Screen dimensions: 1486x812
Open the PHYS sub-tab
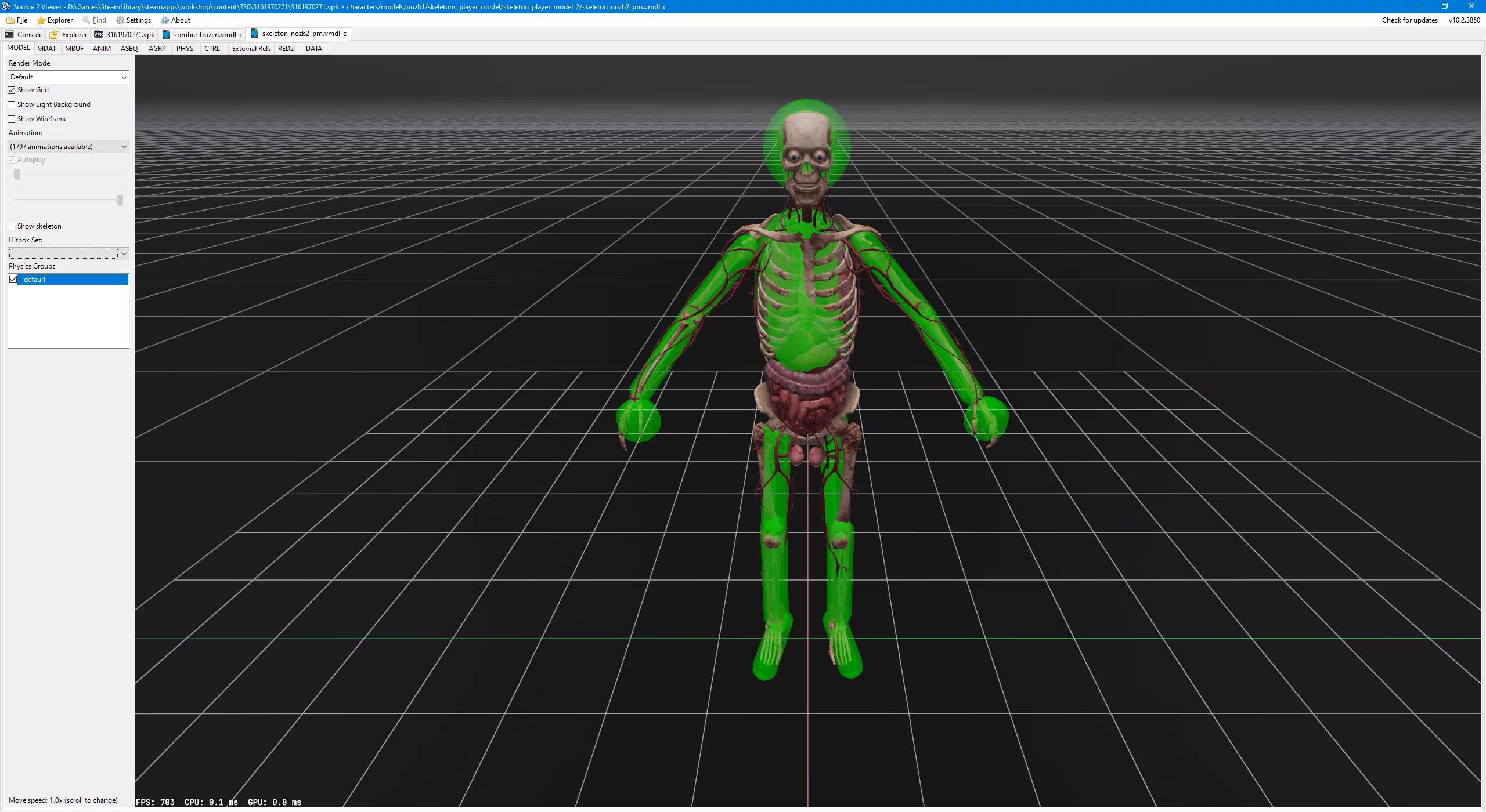[x=185, y=49]
